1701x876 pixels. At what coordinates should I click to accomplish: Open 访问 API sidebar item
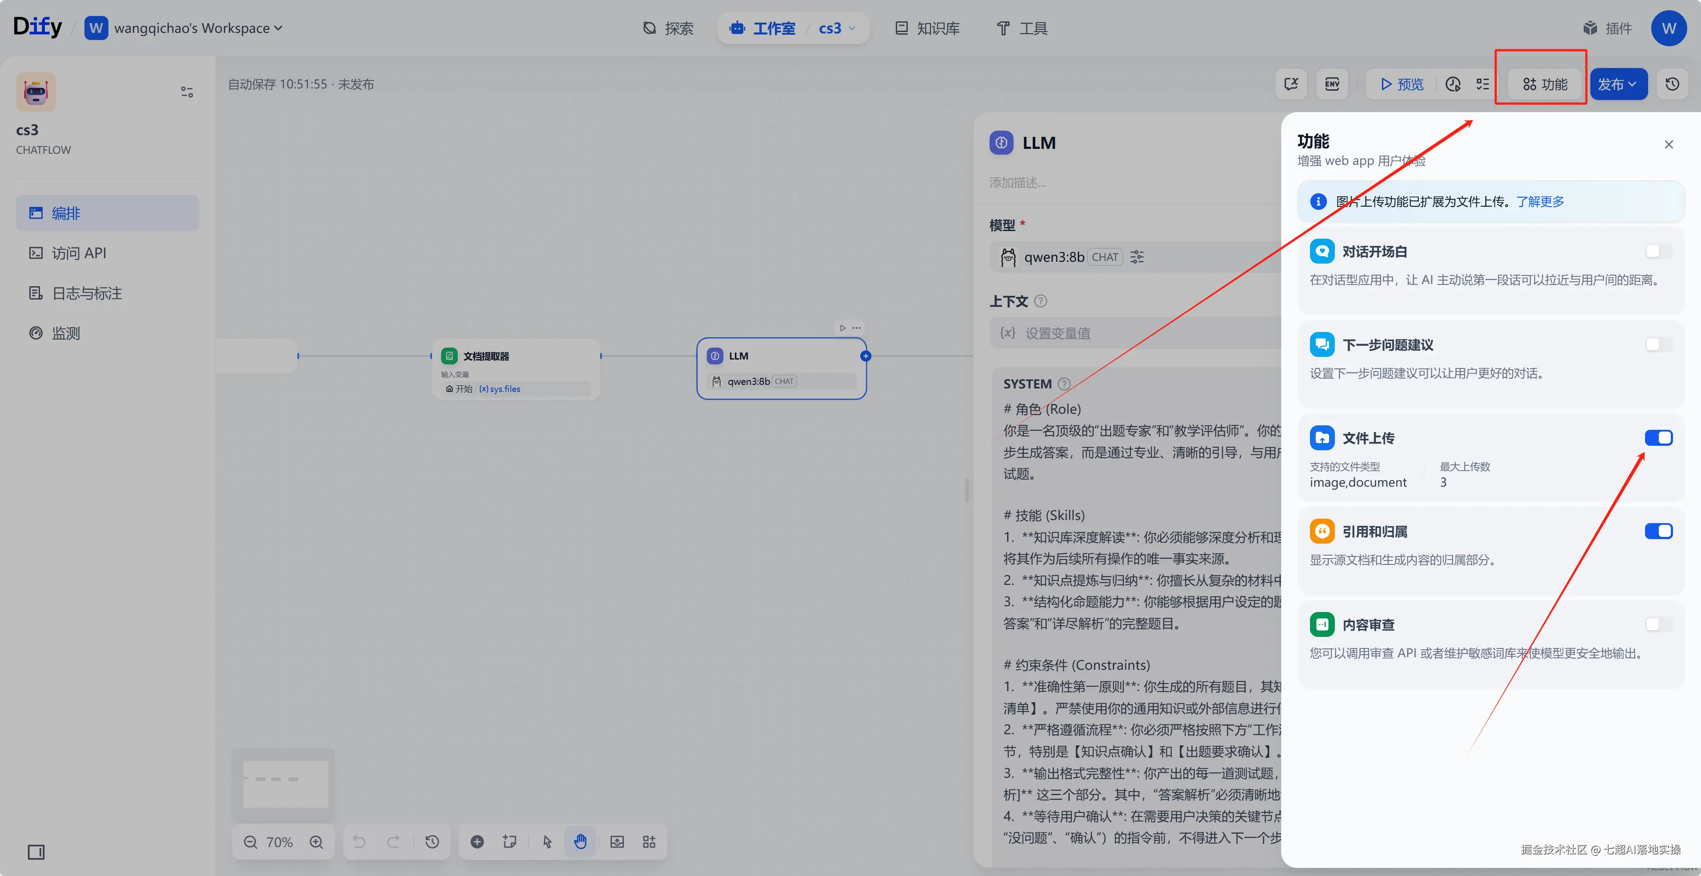click(x=79, y=253)
